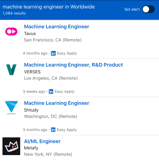Open Tavus Machine Learning Engineer job
The width and height of the screenshot is (159, 165).
(x=57, y=27)
